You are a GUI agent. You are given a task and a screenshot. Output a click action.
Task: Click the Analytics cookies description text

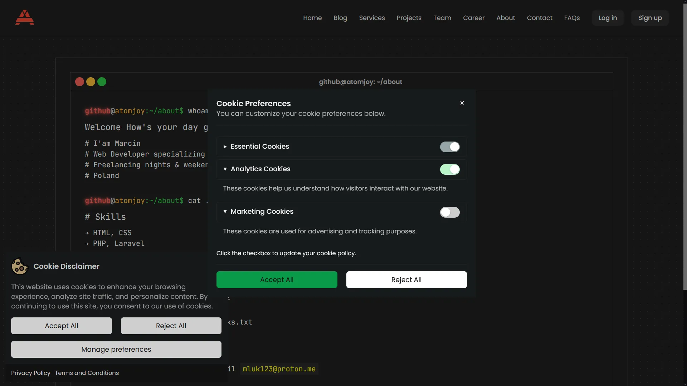[x=335, y=188]
